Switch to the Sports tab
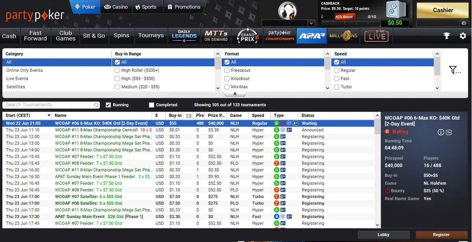 click(146, 7)
